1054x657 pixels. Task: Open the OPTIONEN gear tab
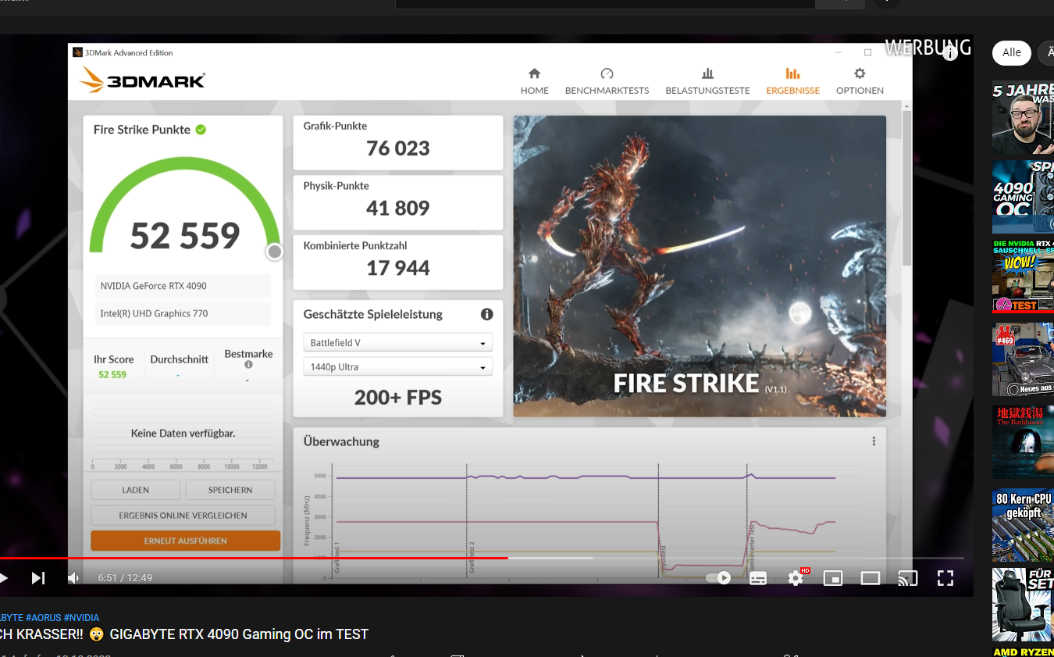coord(860,81)
